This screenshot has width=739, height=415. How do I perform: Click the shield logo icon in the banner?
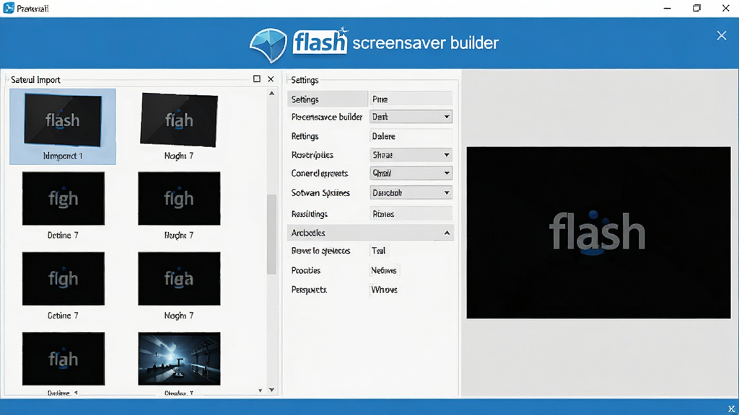click(268, 45)
